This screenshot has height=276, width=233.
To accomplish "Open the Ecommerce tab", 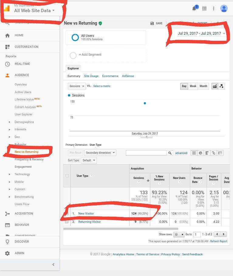I will coord(110,76).
